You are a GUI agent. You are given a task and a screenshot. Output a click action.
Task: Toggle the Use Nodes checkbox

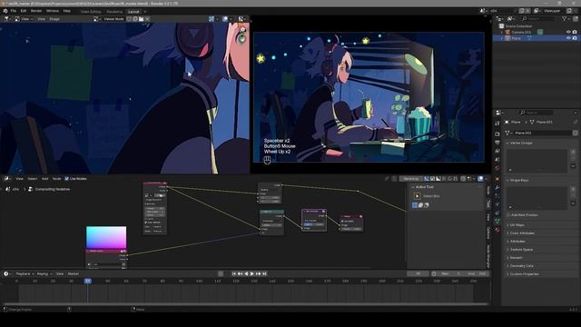(66, 179)
